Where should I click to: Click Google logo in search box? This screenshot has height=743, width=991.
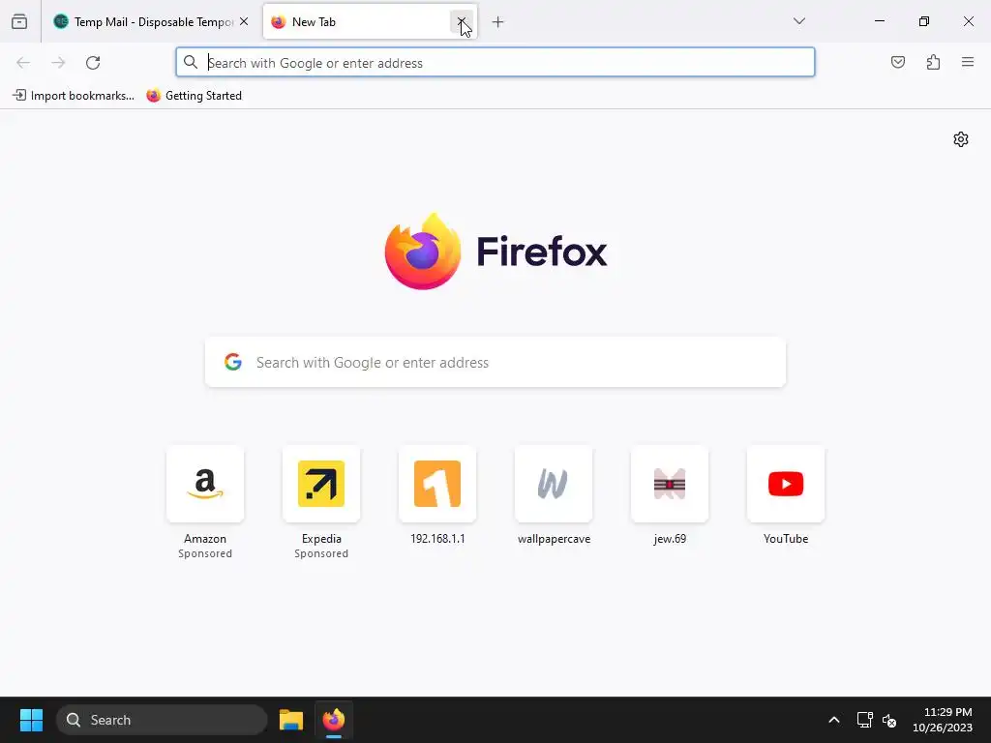233,362
